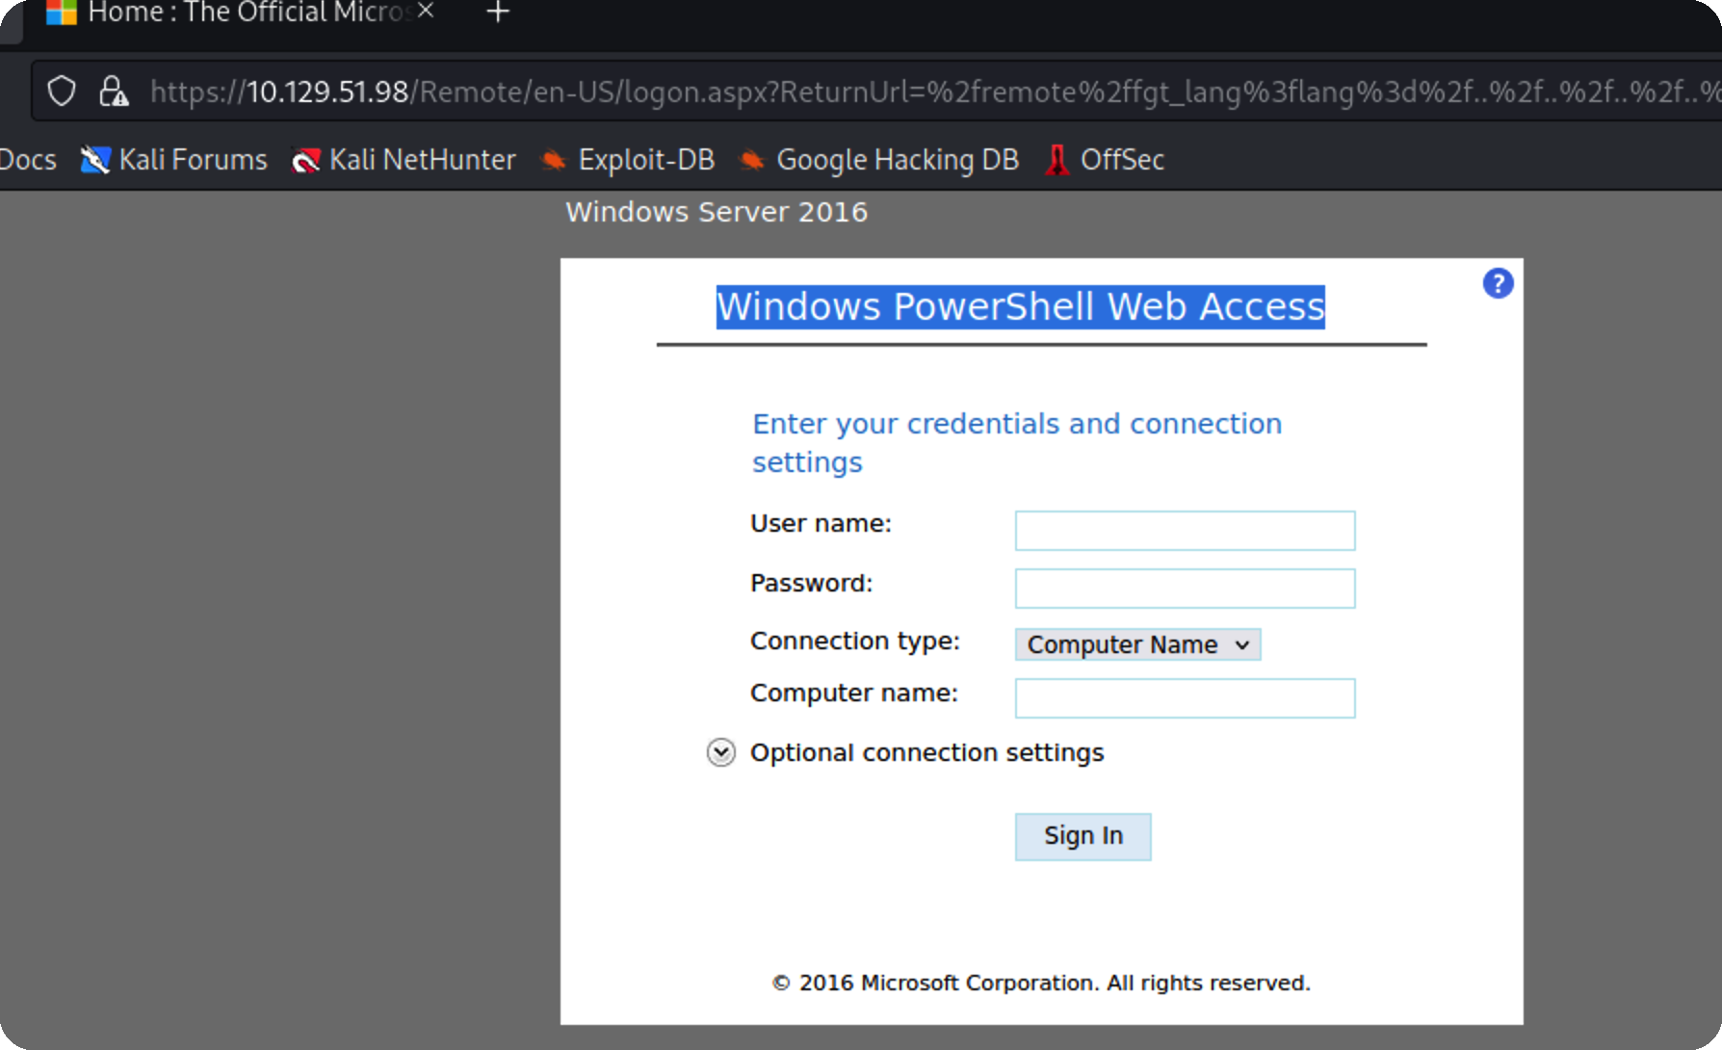Focus the Computer name input field
Screen dimensions: 1722x1050
pos(1185,698)
